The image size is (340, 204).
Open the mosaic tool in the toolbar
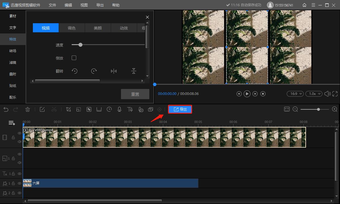click(x=89, y=110)
